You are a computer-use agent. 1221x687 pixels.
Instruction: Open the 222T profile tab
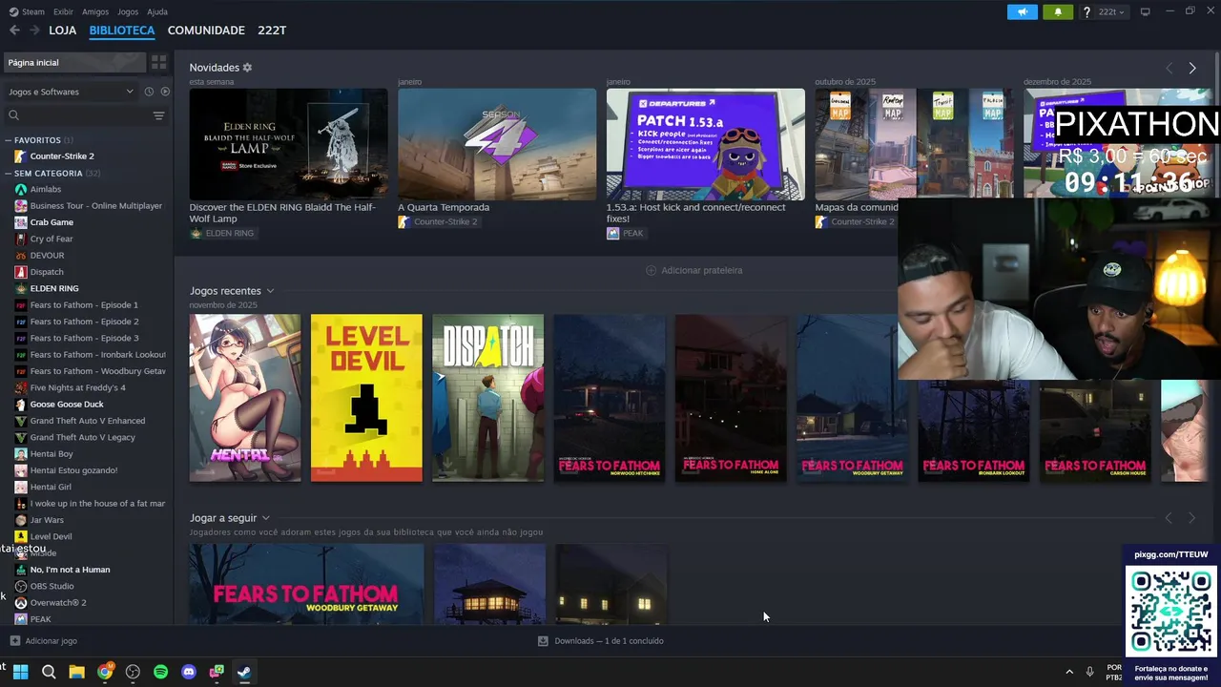272,31
